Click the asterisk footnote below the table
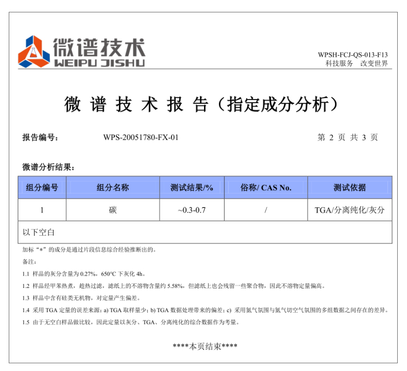 tap(89, 250)
